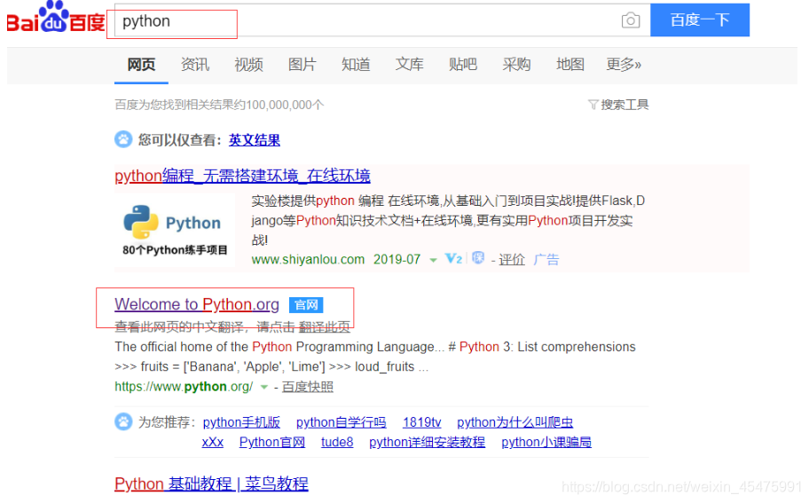The image size is (809, 503).
Task: Click the 搜索工具 filter icon
Action: click(x=593, y=105)
